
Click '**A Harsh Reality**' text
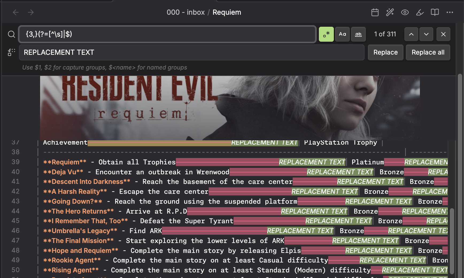pyautogui.click(x=75, y=192)
